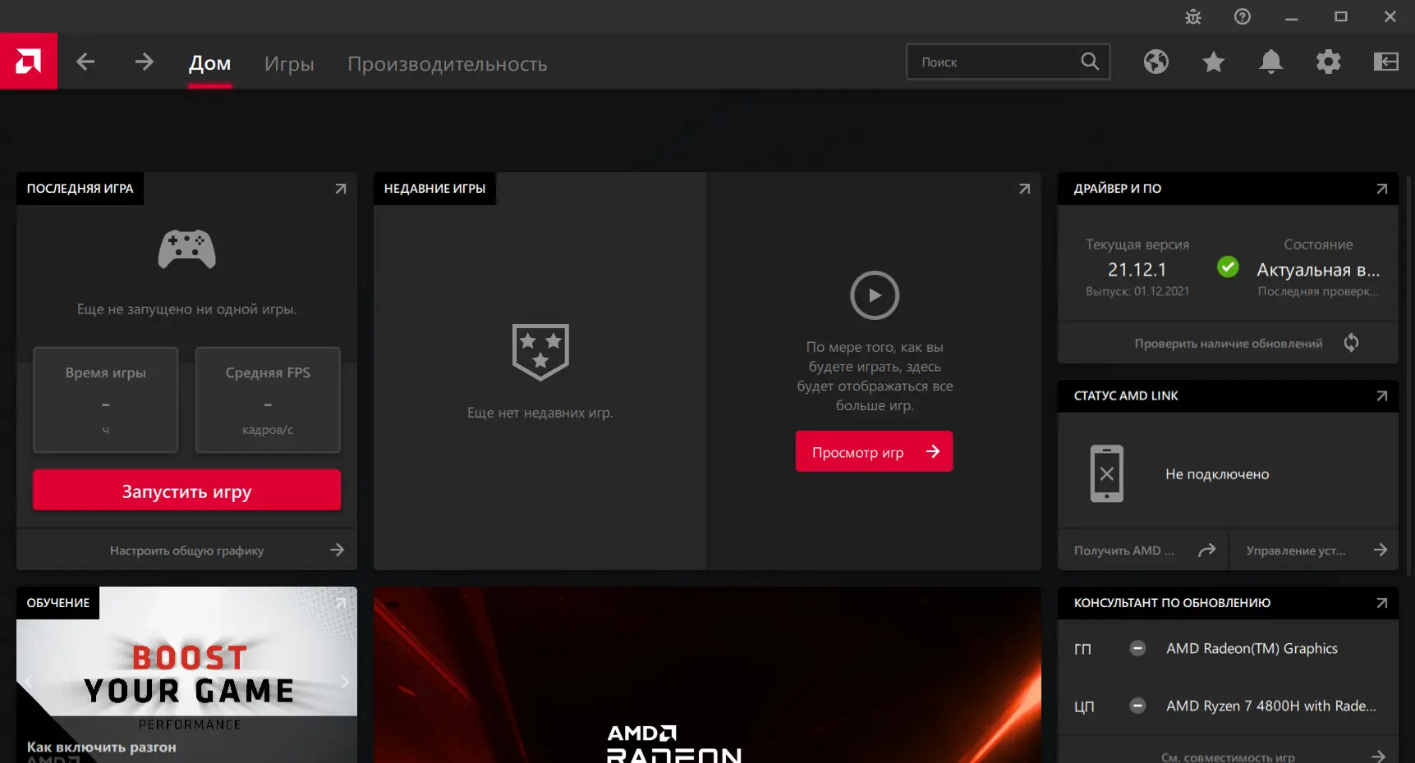Open notifications via the bell icon
The height and width of the screenshot is (763, 1415).
(x=1270, y=62)
